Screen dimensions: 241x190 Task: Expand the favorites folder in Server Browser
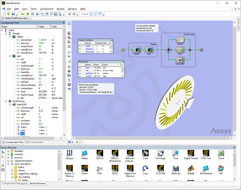(9, 151)
